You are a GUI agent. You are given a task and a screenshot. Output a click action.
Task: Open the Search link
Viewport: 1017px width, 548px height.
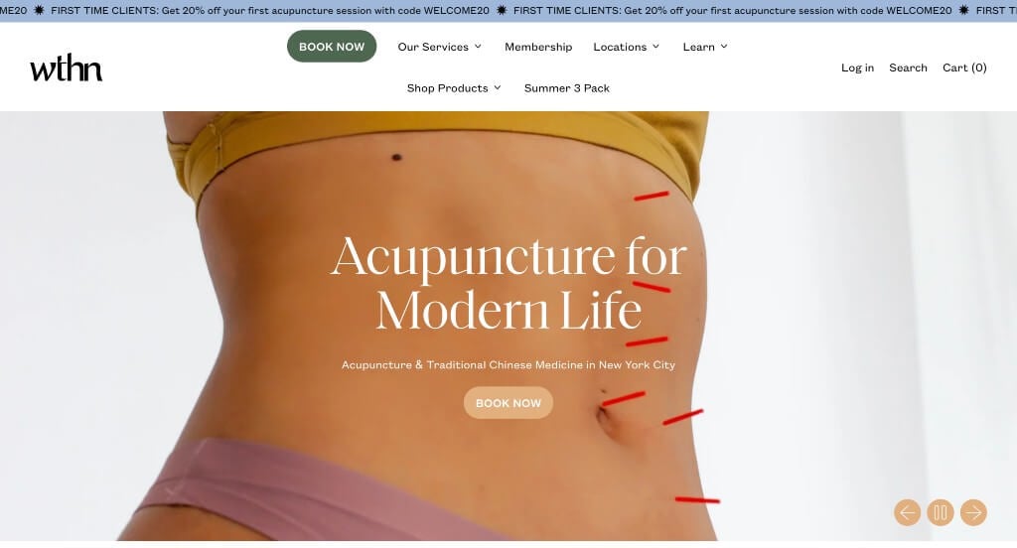pos(908,68)
